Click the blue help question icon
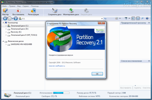 point(147,18)
